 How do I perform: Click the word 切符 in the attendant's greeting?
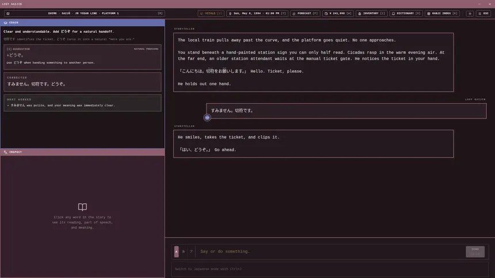pos(210,71)
